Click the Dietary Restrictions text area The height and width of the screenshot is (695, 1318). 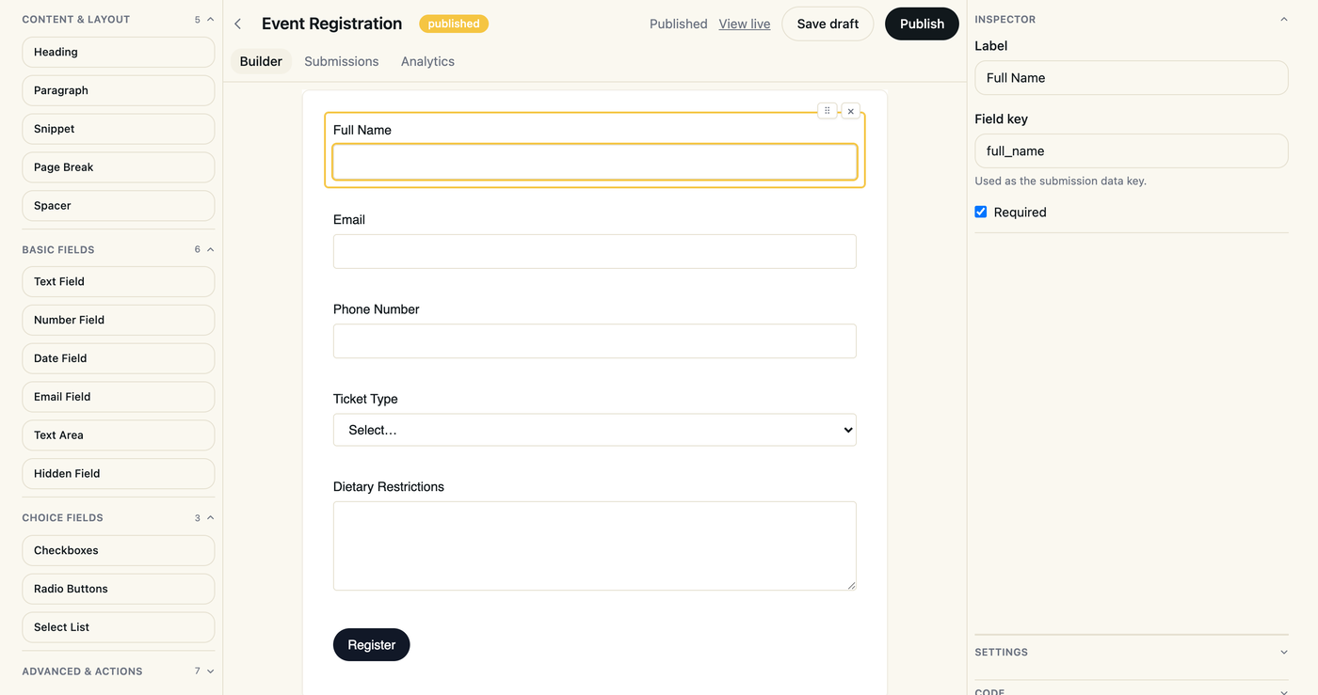pyautogui.click(x=595, y=545)
